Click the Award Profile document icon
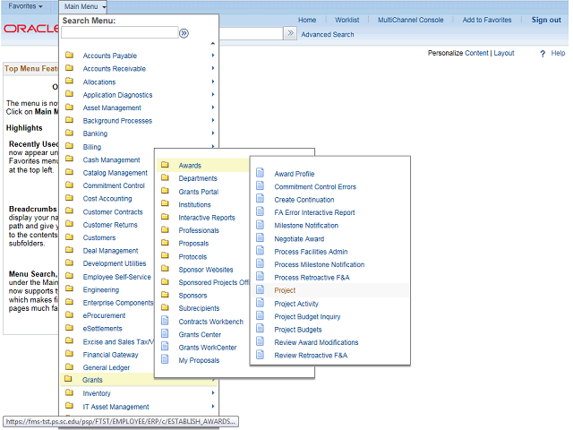 pos(261,174)
